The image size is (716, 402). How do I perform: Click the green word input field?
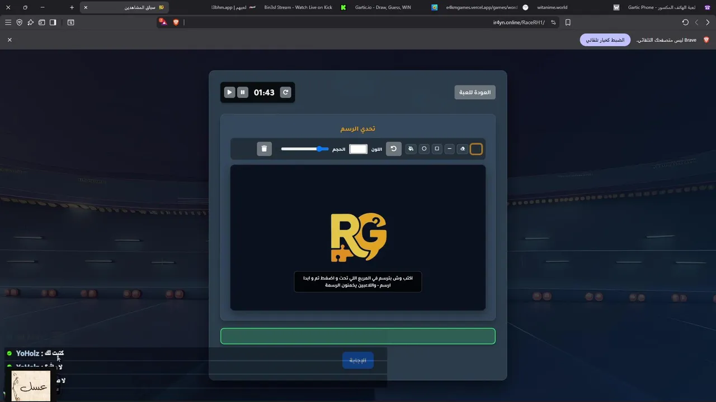tap(358, 336)
